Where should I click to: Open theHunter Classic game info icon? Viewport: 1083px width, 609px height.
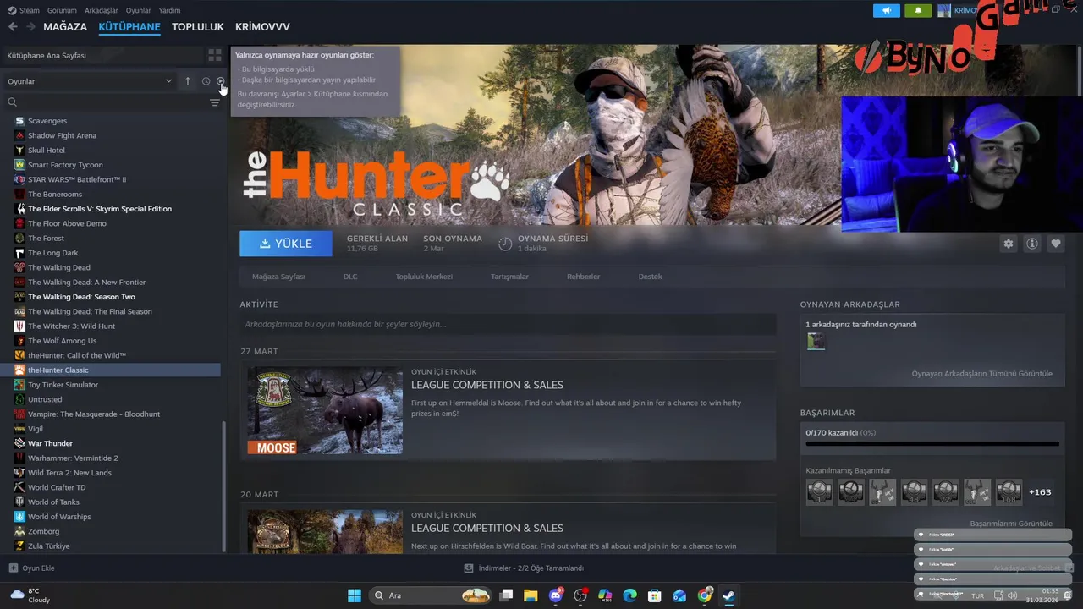pyautogui.click(x=1032, y=244)
